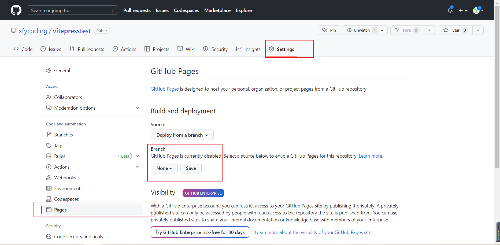Open the xfycoding user link
The image size is (500, 245).
click(x=33, y=31)
